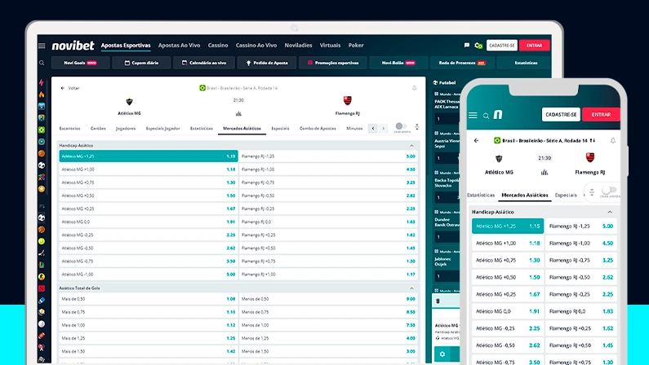Click the chat icon in desktop header
Viewport: 649px width, 365px height.
click(467, 46)
